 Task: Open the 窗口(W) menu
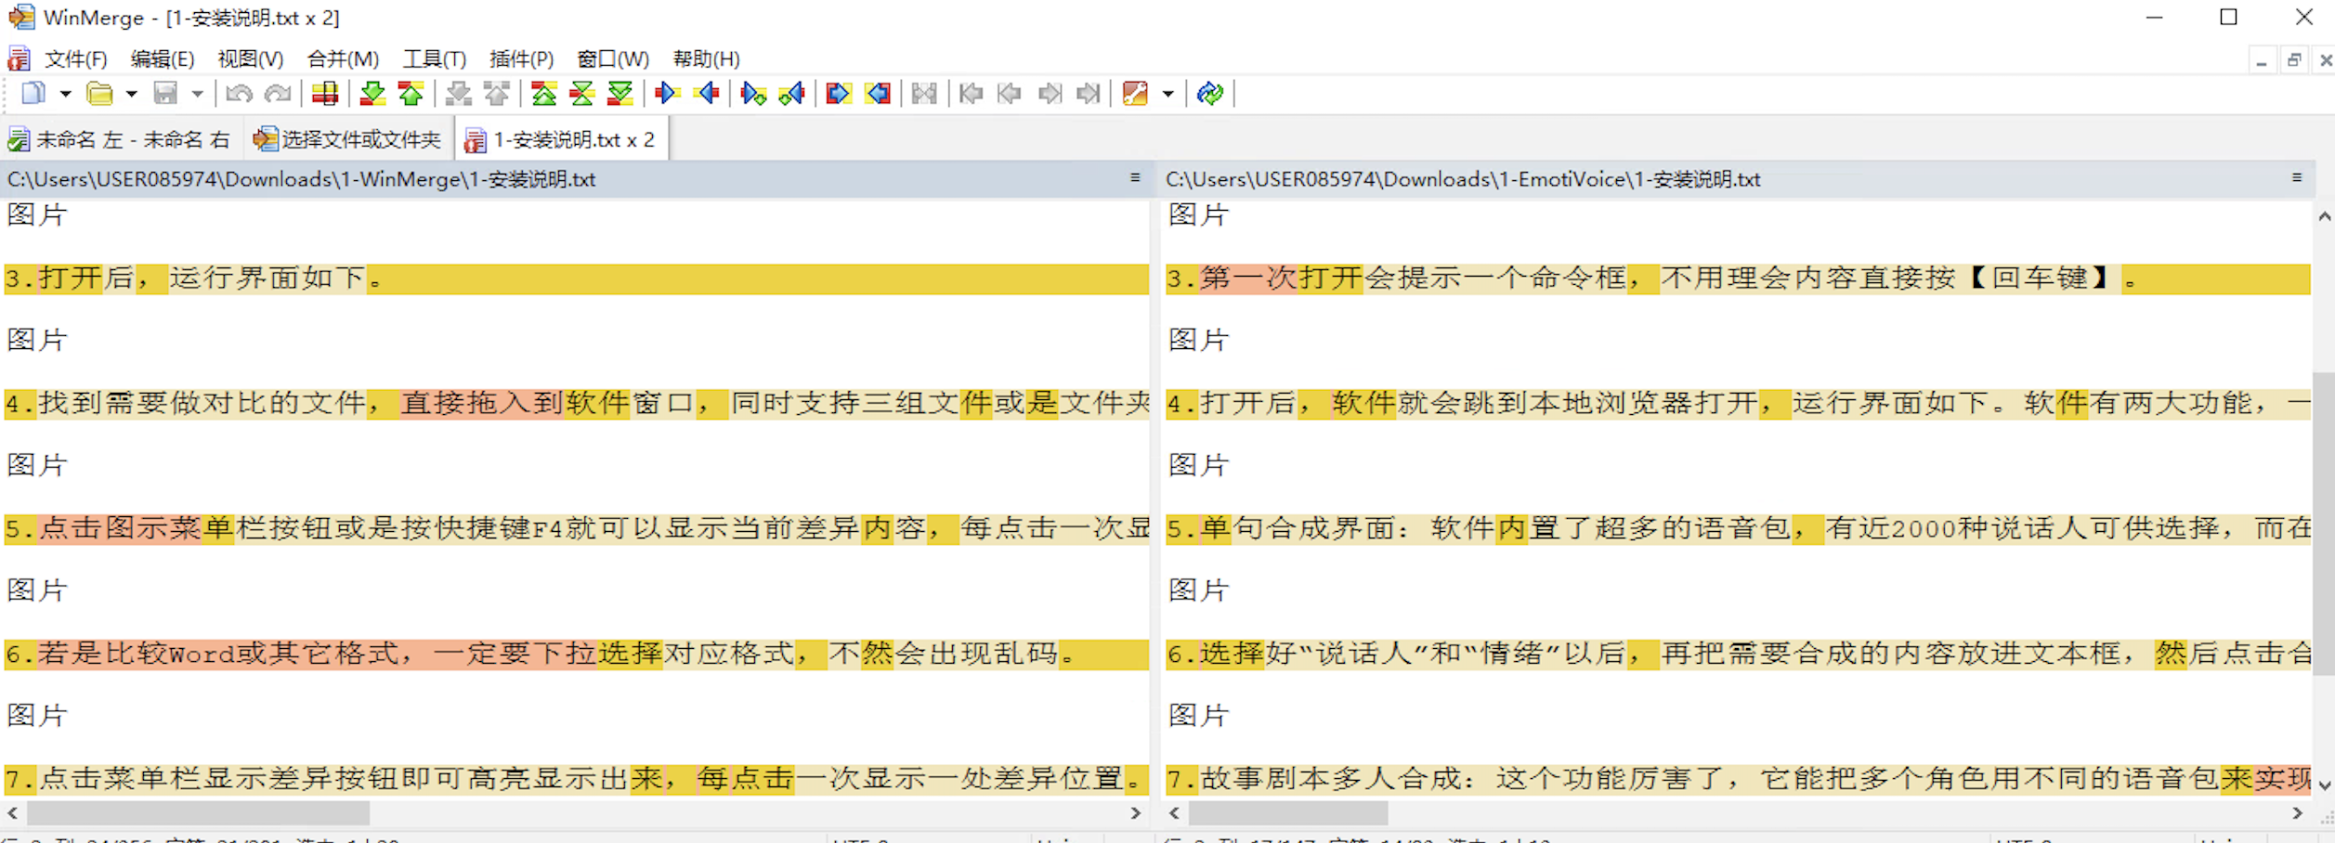613,59
